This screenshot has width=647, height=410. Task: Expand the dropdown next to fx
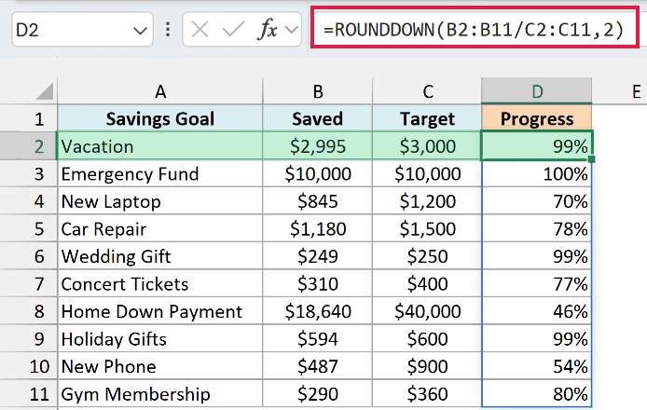pos(291,30)
